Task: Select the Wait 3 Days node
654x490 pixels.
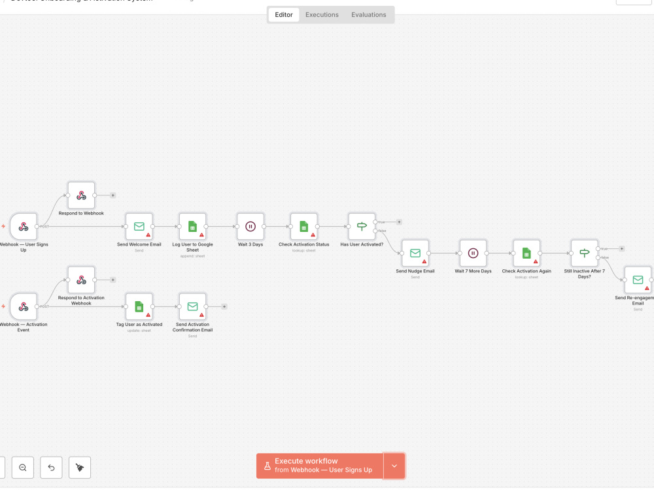Action: pos(250,226)
